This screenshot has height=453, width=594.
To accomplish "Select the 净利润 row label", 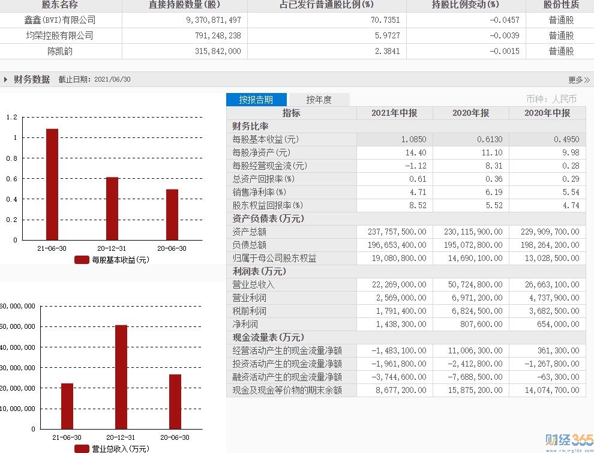I will [245, 324].
